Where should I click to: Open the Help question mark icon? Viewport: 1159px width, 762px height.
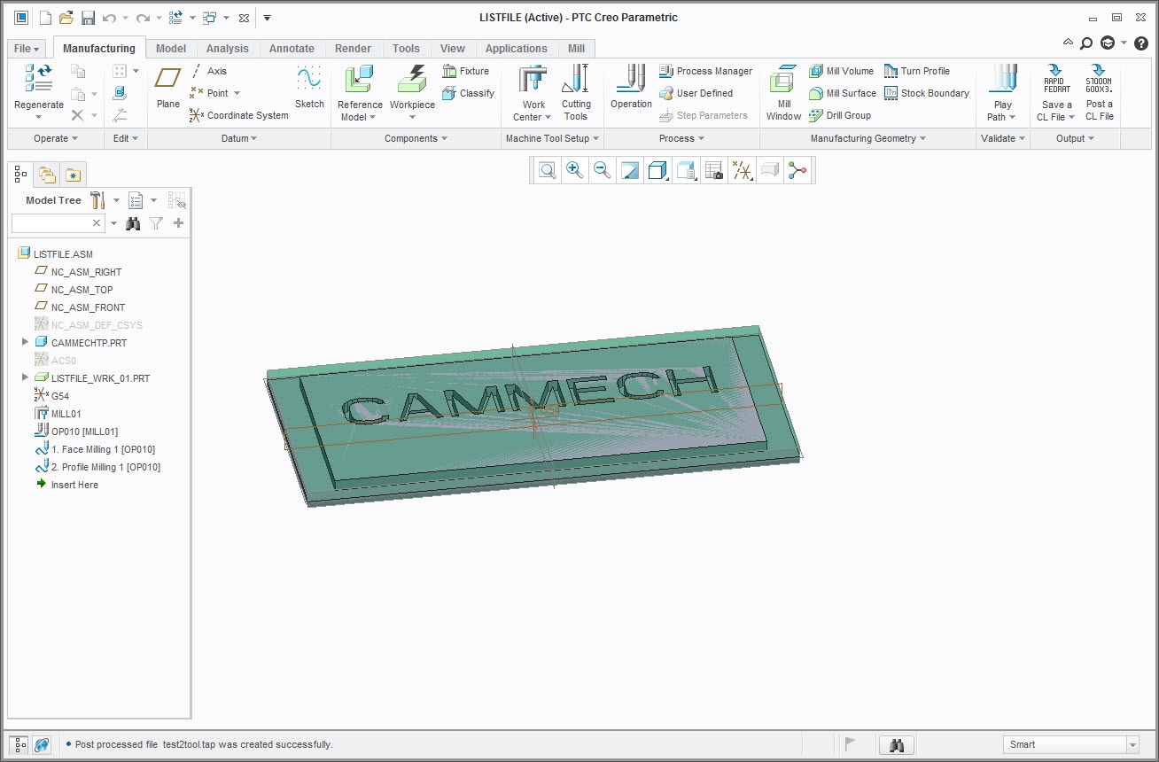(1141, 43)
